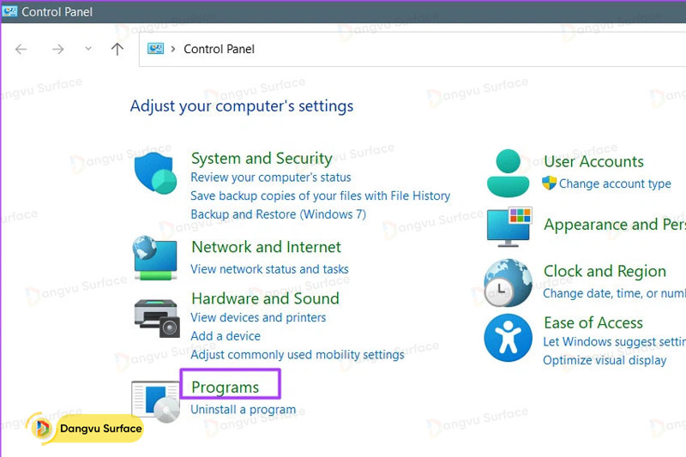Click the Network and Internet globe icon
The image size is (686, 457).
coord(155,258)
